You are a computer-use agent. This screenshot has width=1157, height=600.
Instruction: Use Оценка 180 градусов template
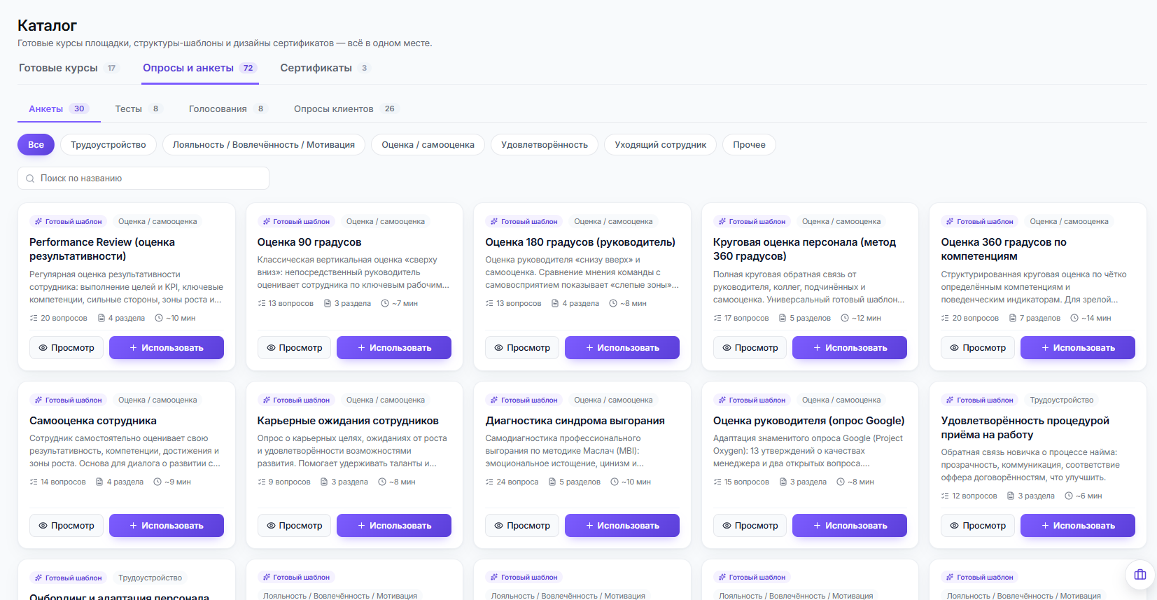click(x=622, y=348)
